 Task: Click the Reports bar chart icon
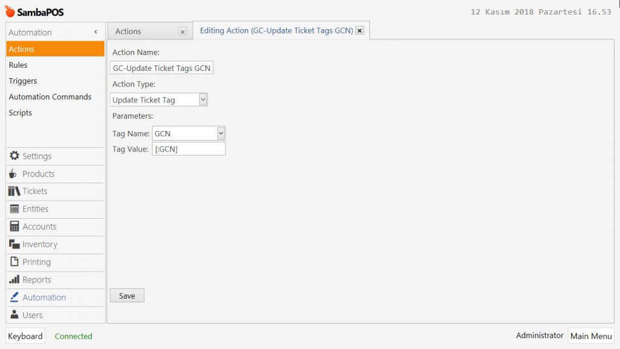[x=15, y=280]
